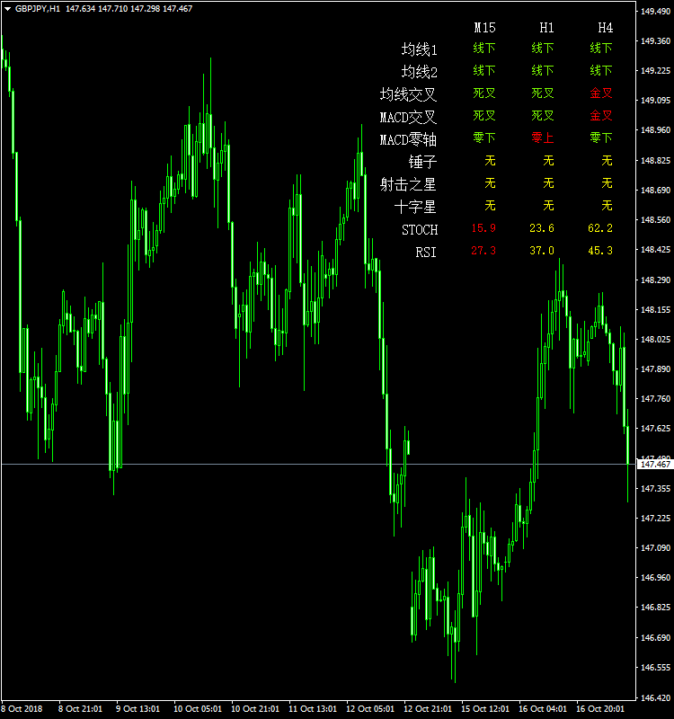Click 线下 under H4 in 均线1 row

(601, 48)
